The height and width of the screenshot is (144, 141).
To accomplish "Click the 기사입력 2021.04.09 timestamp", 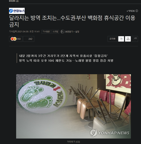I will (x=24, y=32).
